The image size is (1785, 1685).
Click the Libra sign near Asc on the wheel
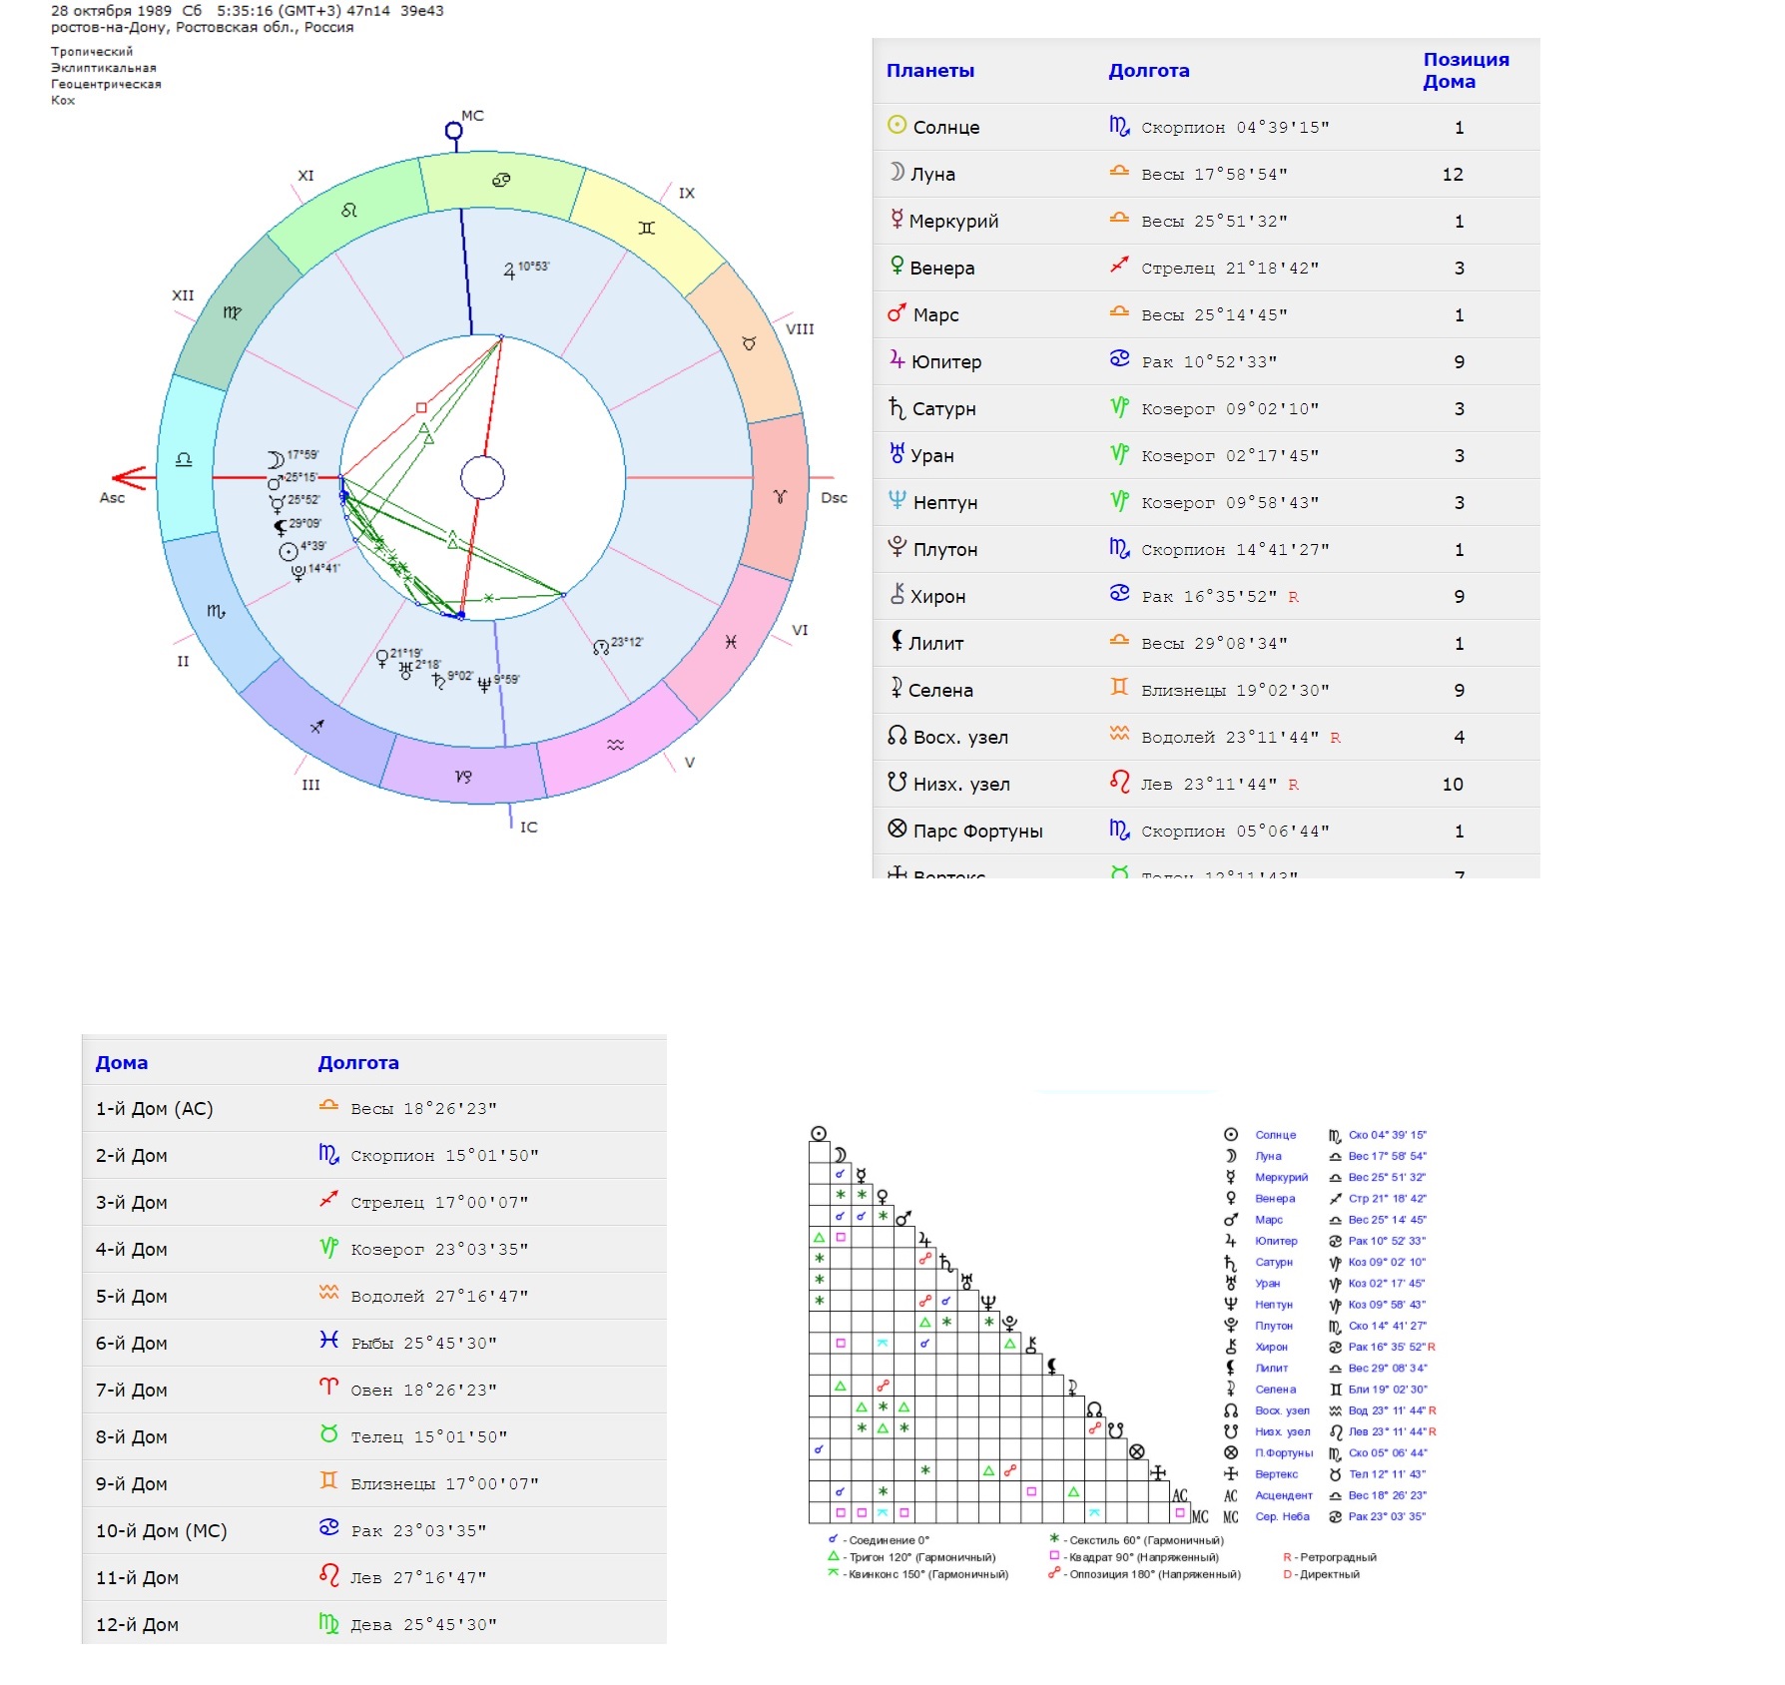point(184,459)
